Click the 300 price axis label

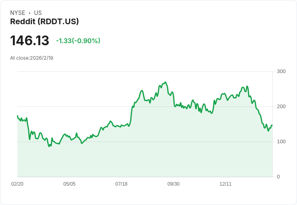tap(281, 71)
